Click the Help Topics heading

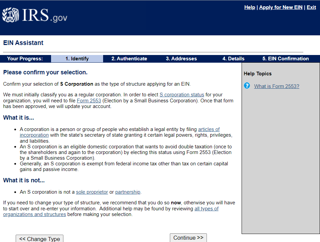(258, 74)
